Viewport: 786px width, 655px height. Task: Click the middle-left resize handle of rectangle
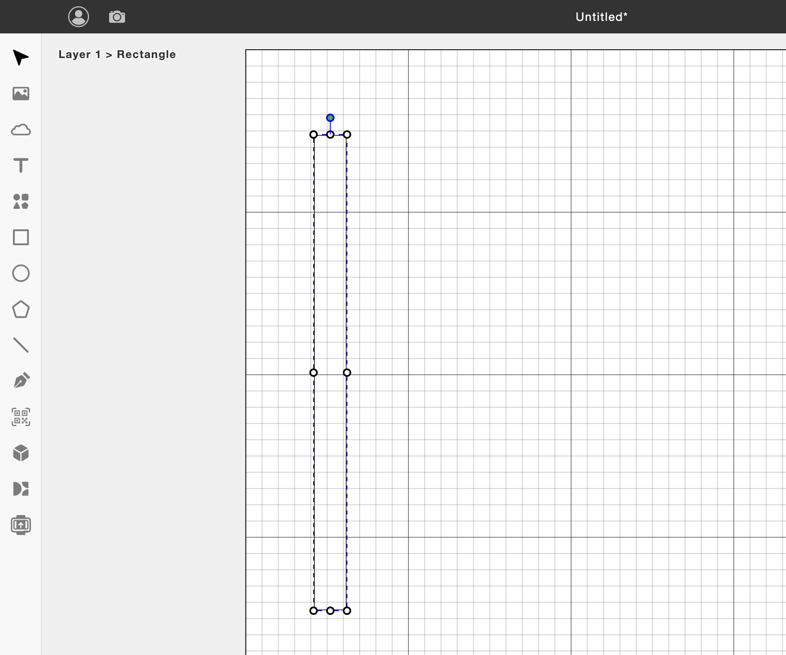click(x=314, y=373)
